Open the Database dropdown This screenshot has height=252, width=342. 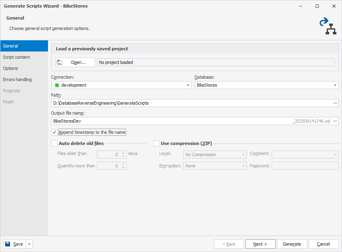tap(335, 85)
